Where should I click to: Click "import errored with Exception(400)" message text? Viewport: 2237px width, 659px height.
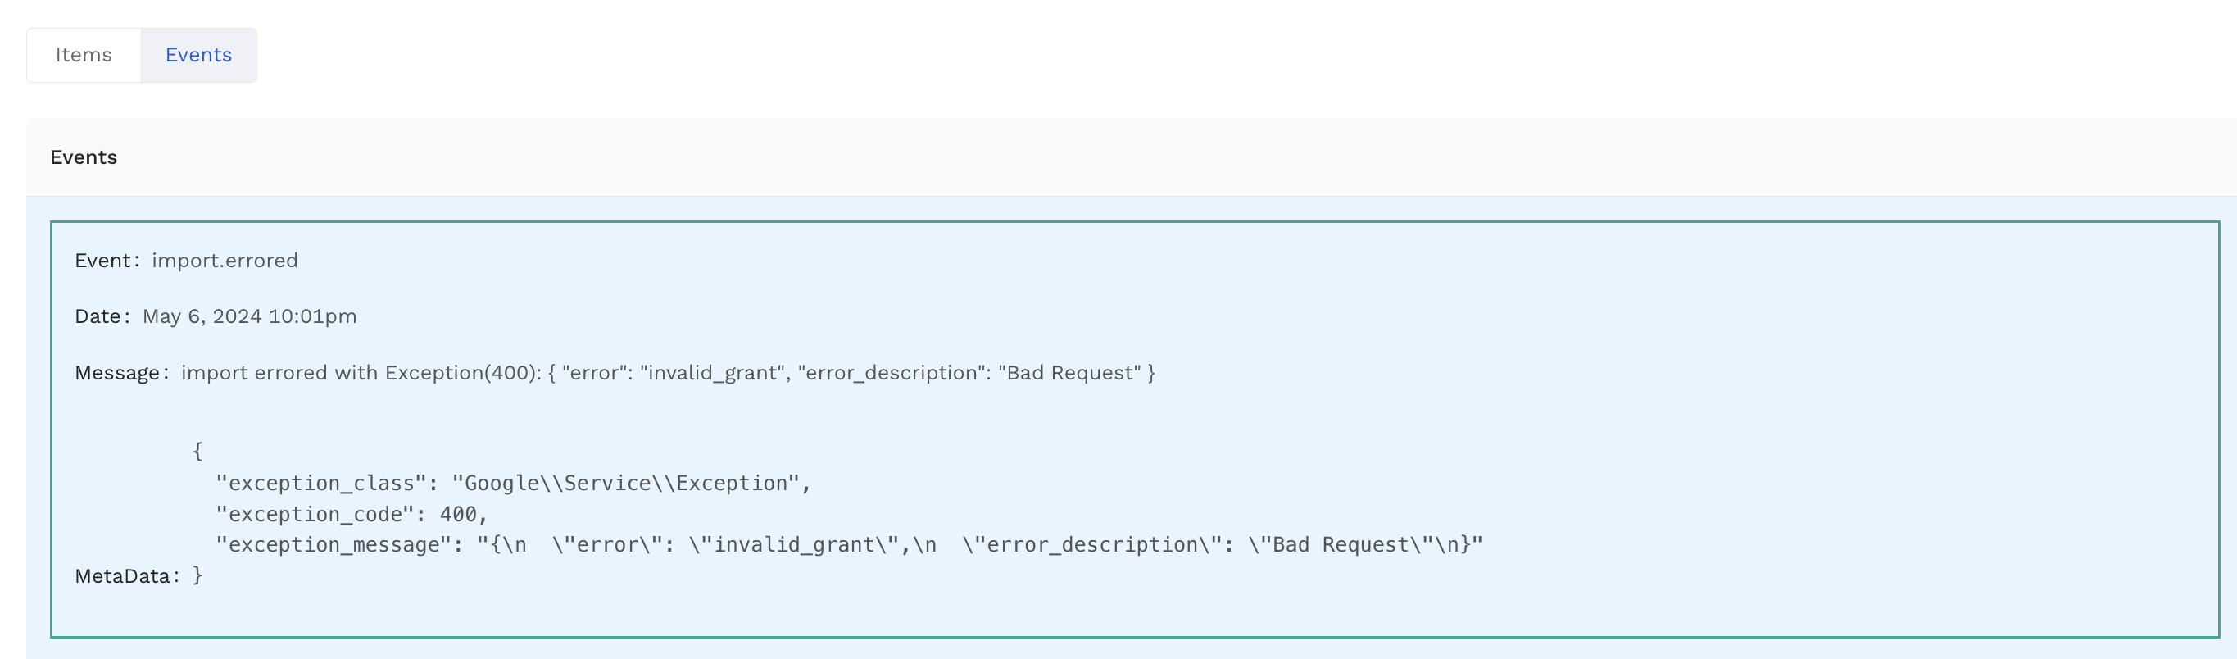[361, 372]
